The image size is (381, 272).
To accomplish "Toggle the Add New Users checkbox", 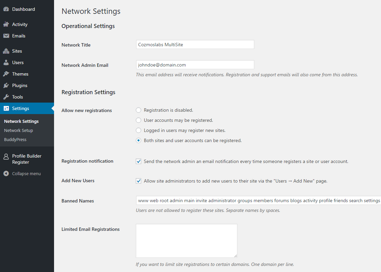I will point(138,181).
